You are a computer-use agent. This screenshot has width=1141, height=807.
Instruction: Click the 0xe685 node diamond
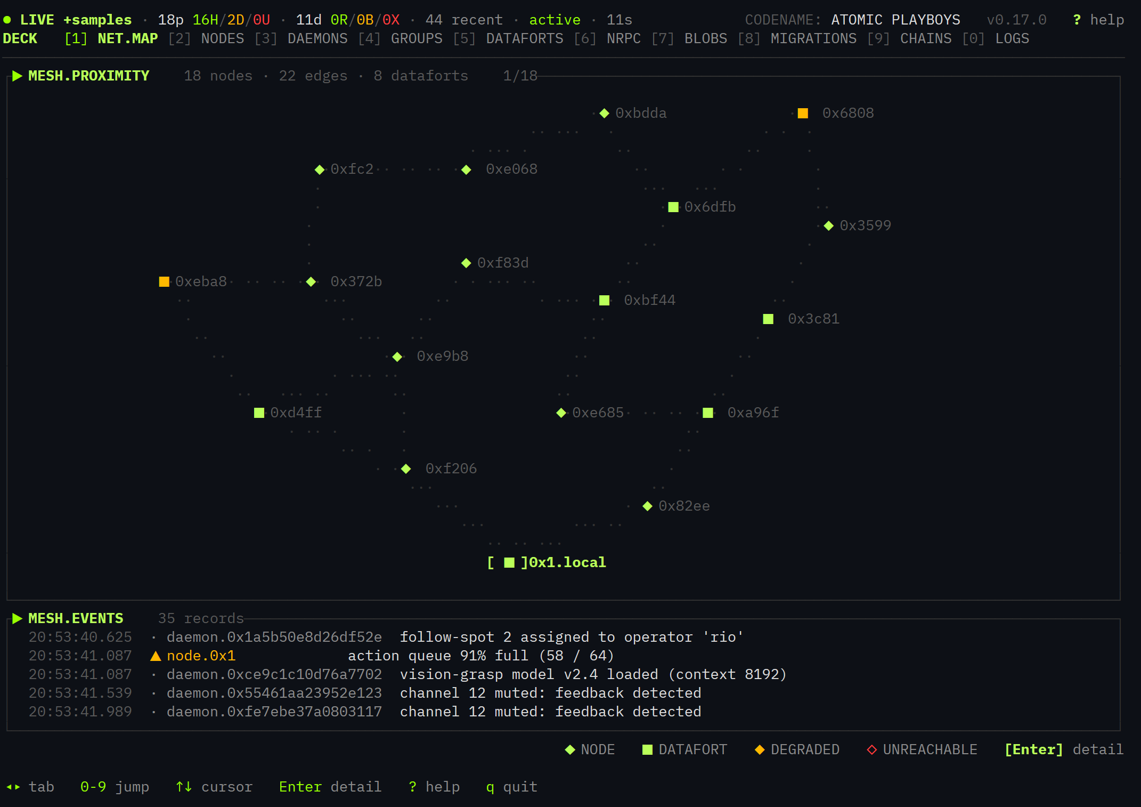pyautogui.click(x=561, y=413)
